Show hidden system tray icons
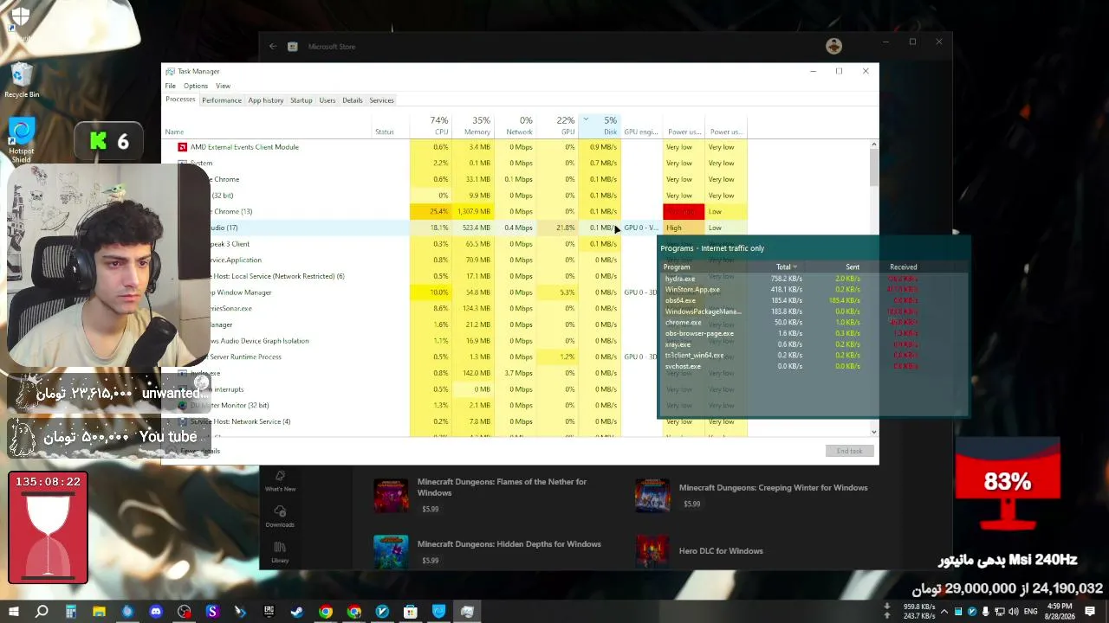 (x=944, y=612)
